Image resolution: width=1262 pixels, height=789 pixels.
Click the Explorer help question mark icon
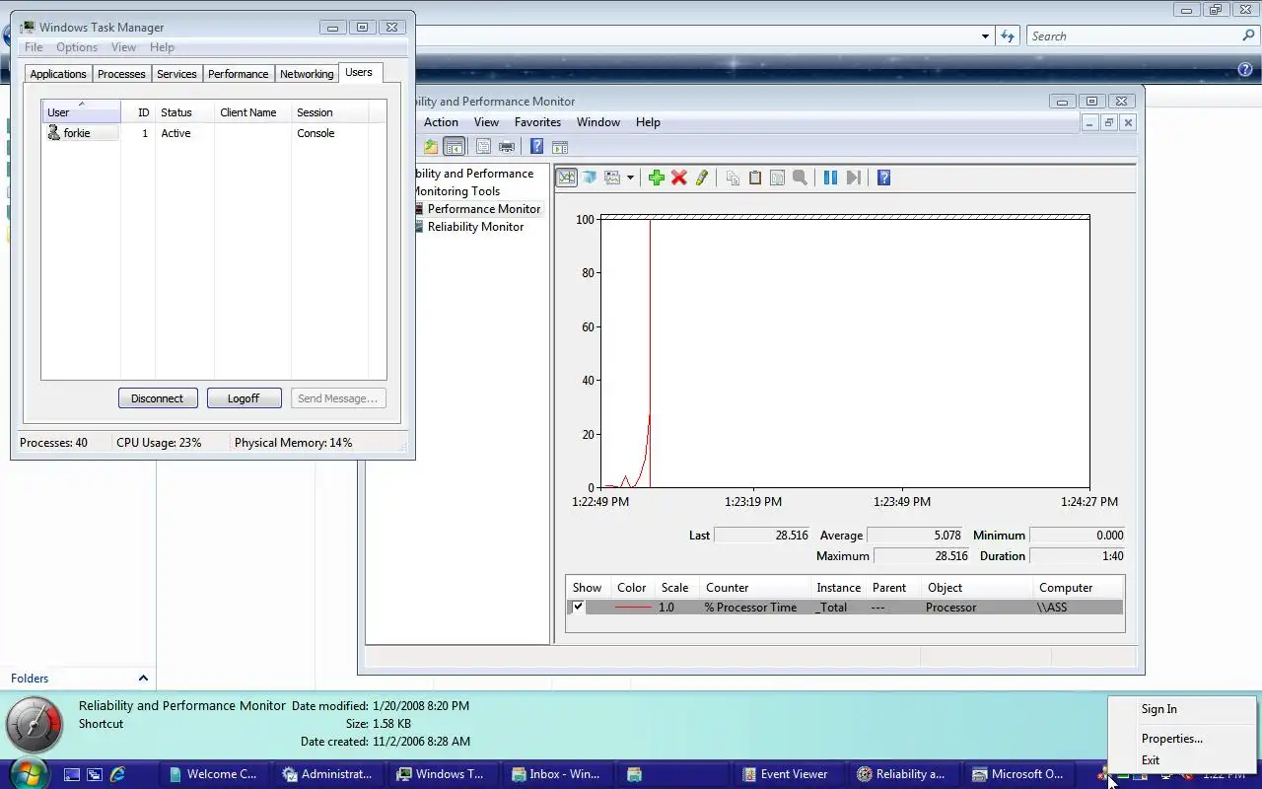point(1244,69)
